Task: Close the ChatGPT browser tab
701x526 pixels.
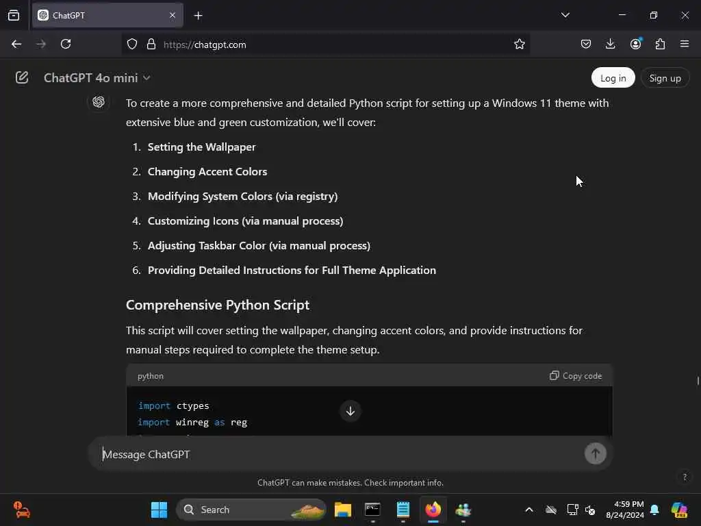Action: pyautogui.click(x=173, y=16)
